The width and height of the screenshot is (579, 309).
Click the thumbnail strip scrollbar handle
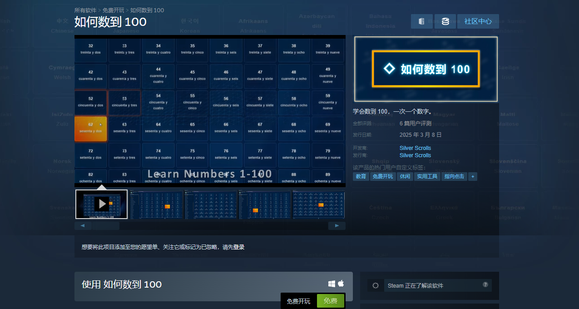point(105,225)
